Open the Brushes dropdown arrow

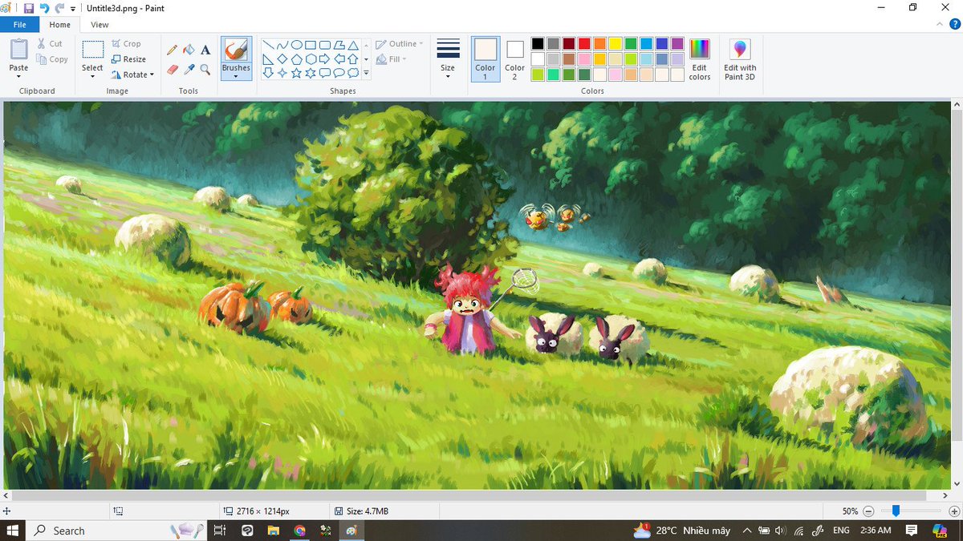236,77
